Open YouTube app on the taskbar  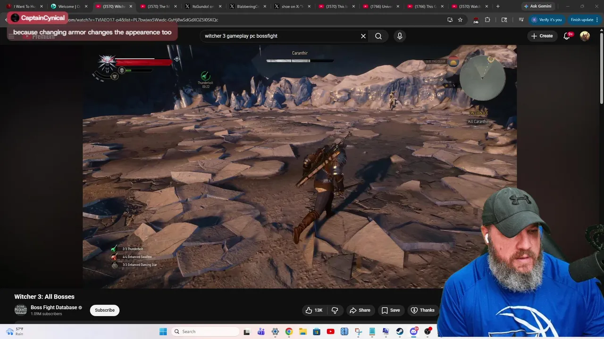pyautogui.click(x=330, y=331)
